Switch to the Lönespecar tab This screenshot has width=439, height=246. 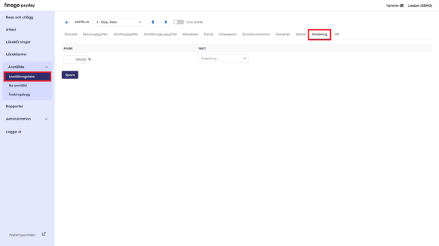[x=227, y=34]
